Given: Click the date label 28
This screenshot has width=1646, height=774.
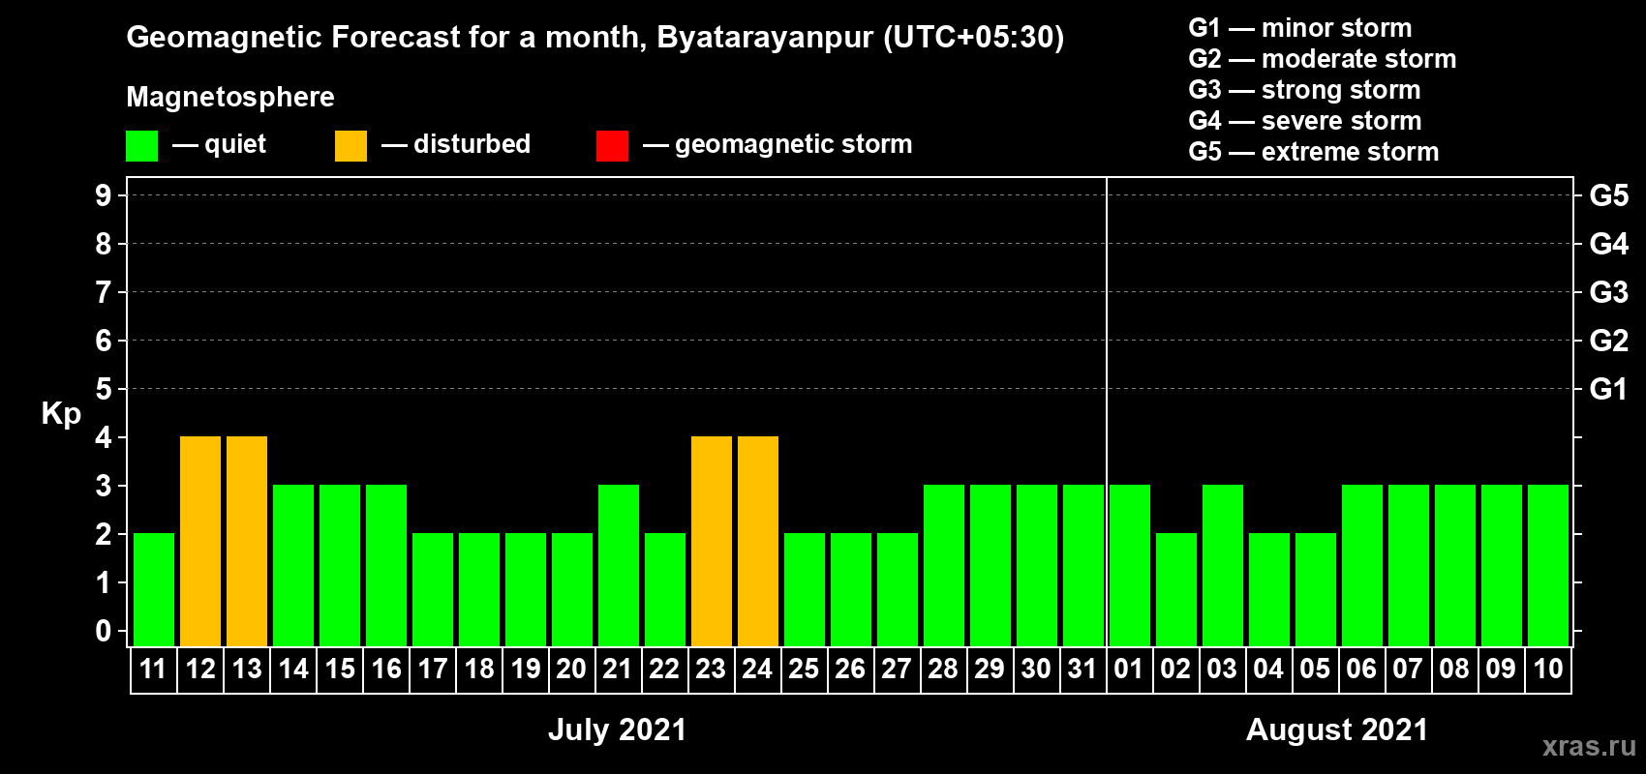Looking at the screenshot, I should [x=943, y=669].
